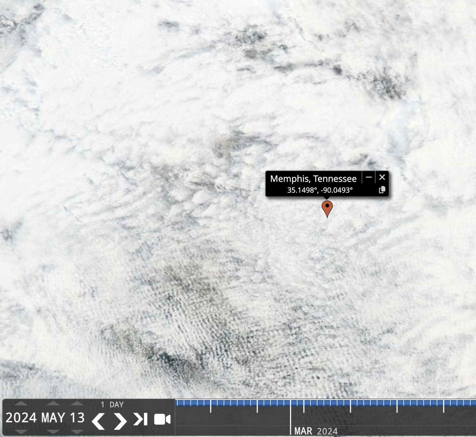
Task: Decrease the year with down arrow below 2024
Action: point(21,431)
